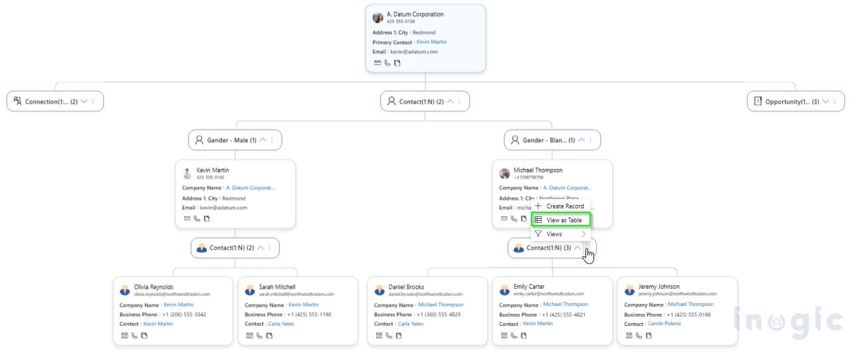Click appointment icon on Sarah Mitchell card
The height and width of the screenshot is (359, 852).
[249, 335]
